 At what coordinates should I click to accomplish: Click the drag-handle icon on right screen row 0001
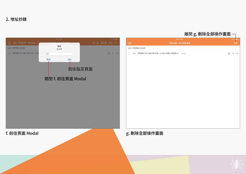point(237,54)
